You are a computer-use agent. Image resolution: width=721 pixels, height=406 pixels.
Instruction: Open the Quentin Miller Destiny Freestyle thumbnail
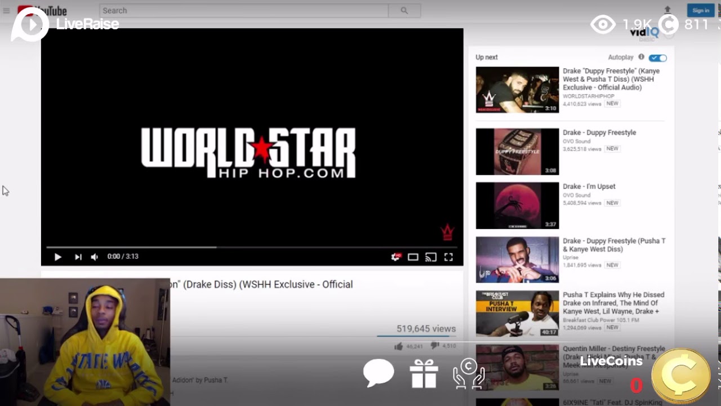click(517, 368)
